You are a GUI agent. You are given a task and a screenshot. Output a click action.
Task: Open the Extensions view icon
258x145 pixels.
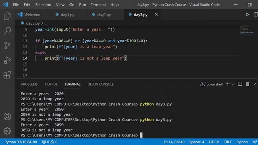(x=7, y=75)
